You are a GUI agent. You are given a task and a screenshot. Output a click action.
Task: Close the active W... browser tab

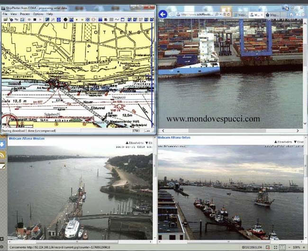click(262, 15)
